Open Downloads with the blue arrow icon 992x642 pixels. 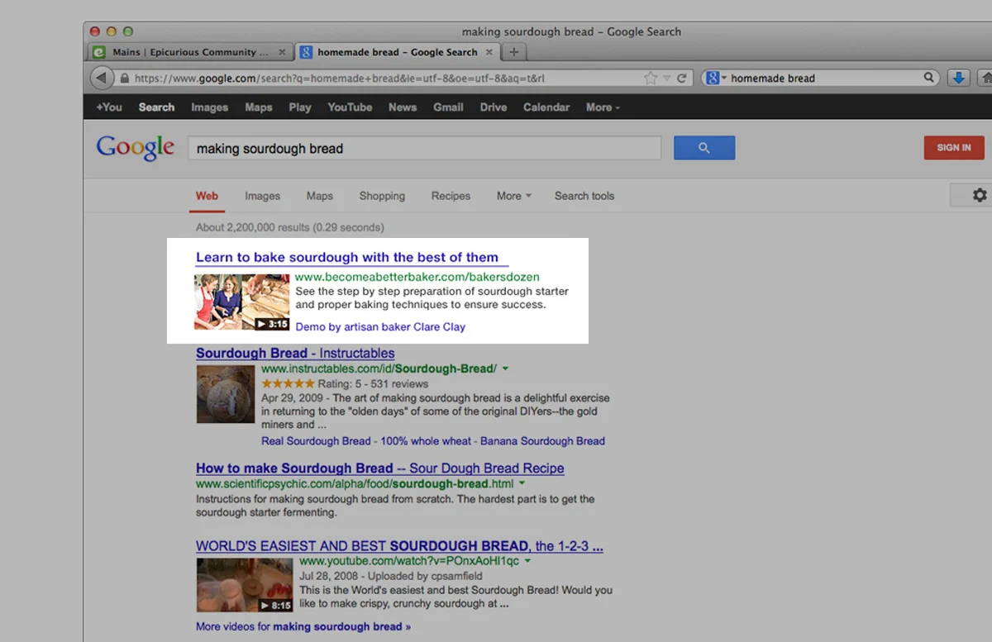tap(959, 78)
